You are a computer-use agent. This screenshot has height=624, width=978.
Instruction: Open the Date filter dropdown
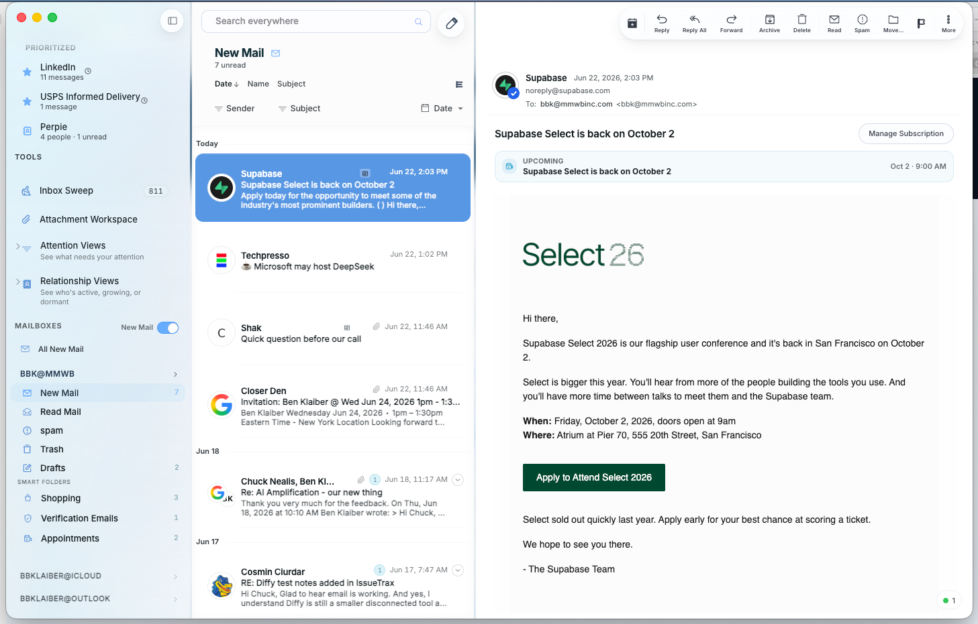(442, 109)
